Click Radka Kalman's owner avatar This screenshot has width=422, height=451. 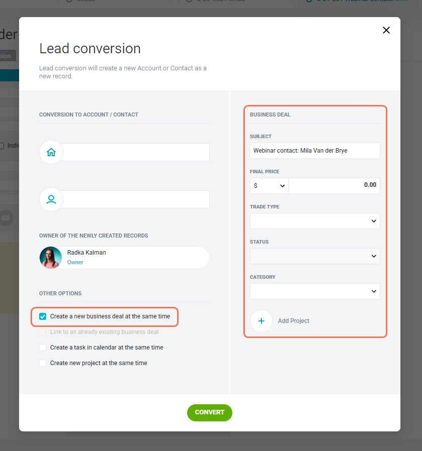pos(51,258)
